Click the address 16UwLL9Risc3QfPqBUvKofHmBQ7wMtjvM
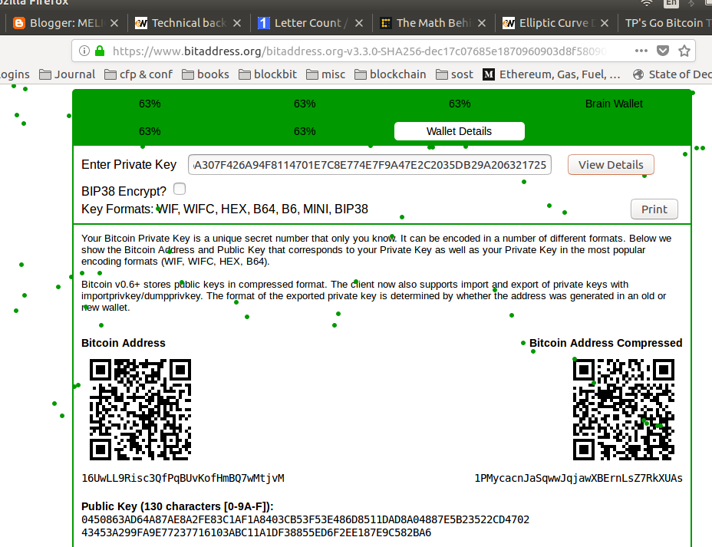Image resolution: width=712 pixels, height=547 pixels. coord(183,478)
